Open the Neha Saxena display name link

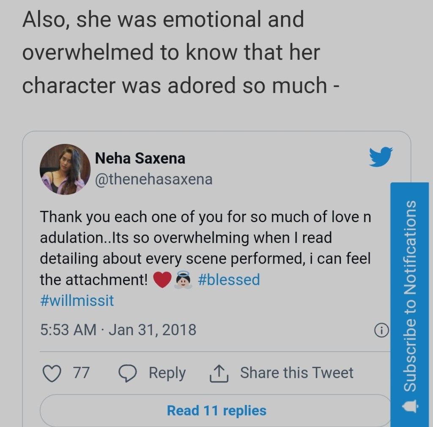click(140, 158)
